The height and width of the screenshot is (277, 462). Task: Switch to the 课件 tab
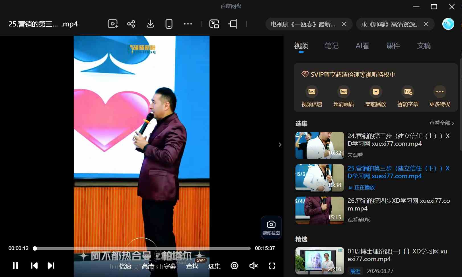pos(393,45)
